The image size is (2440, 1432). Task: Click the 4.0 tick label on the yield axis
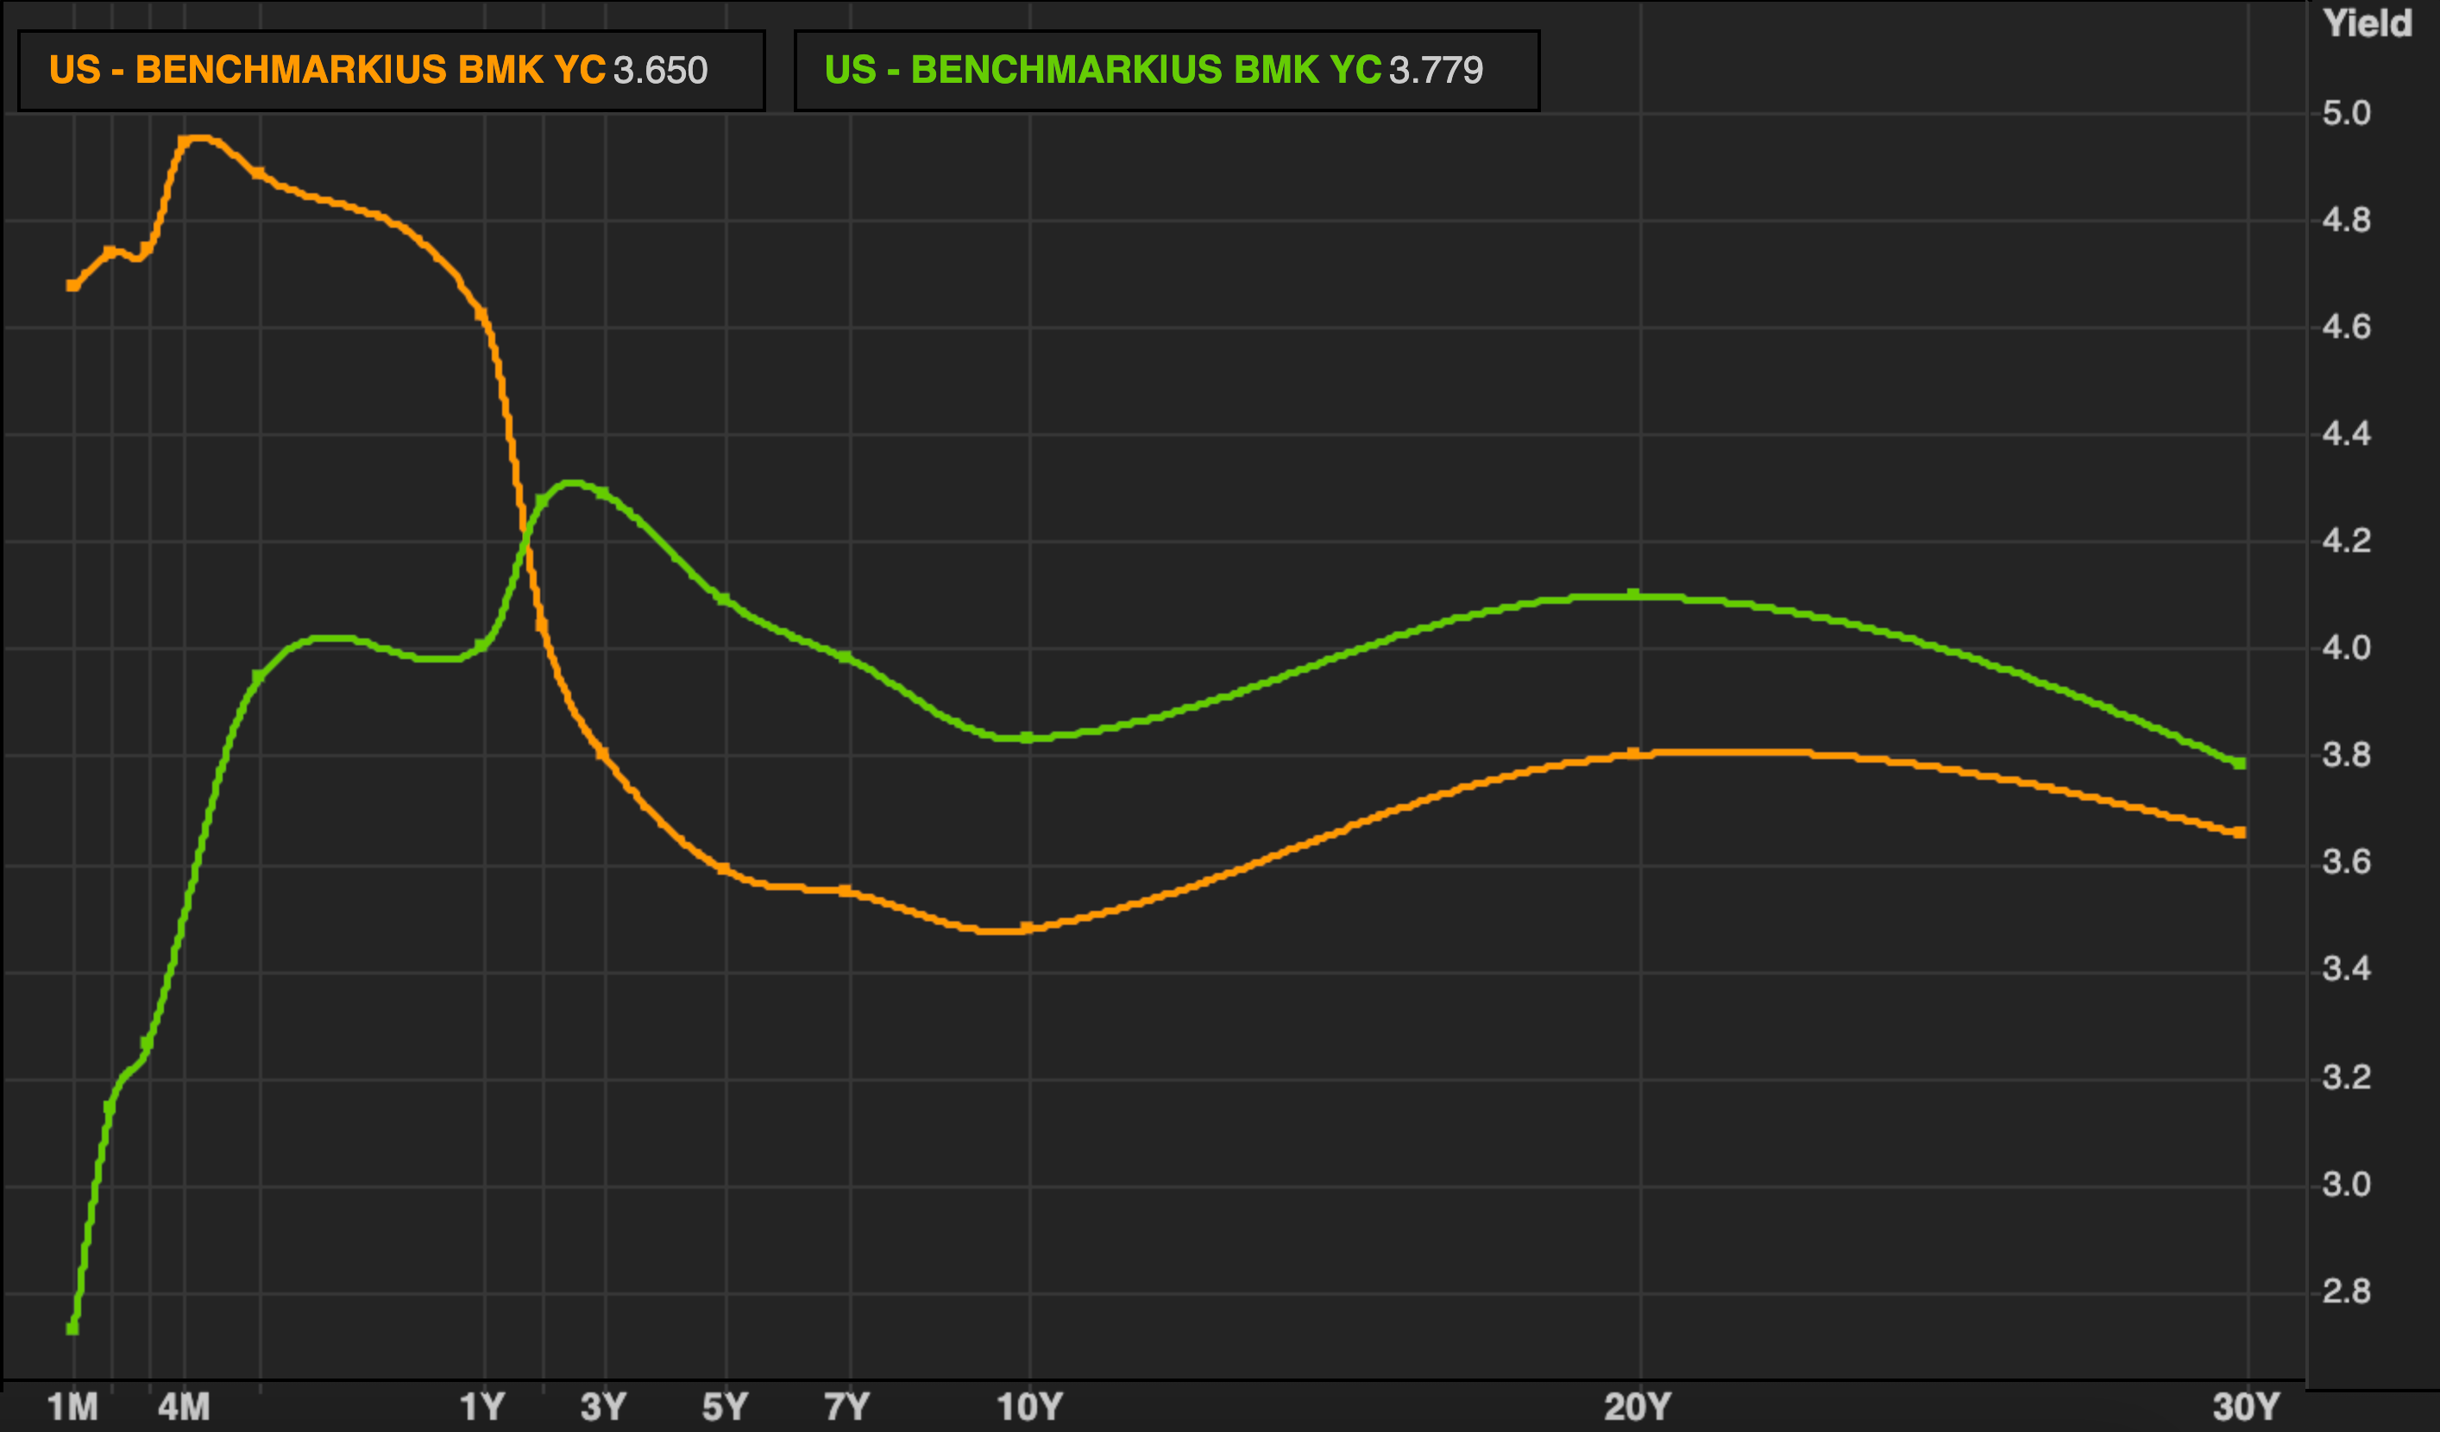coord(2346,648)
